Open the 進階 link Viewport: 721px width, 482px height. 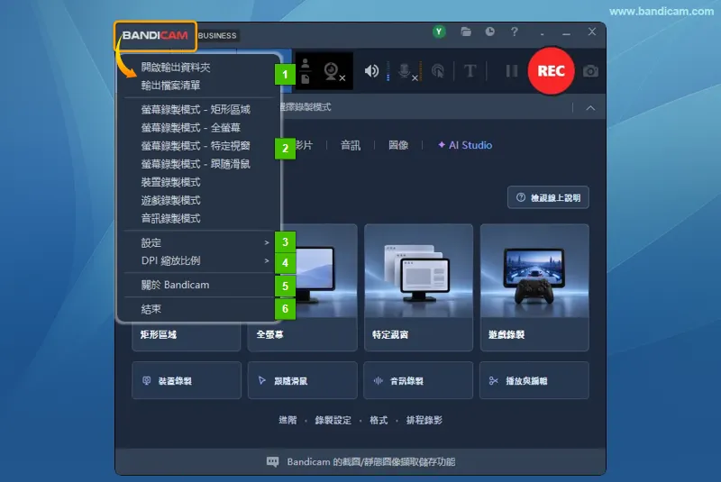pyautogui.click(x=287, y=420)
